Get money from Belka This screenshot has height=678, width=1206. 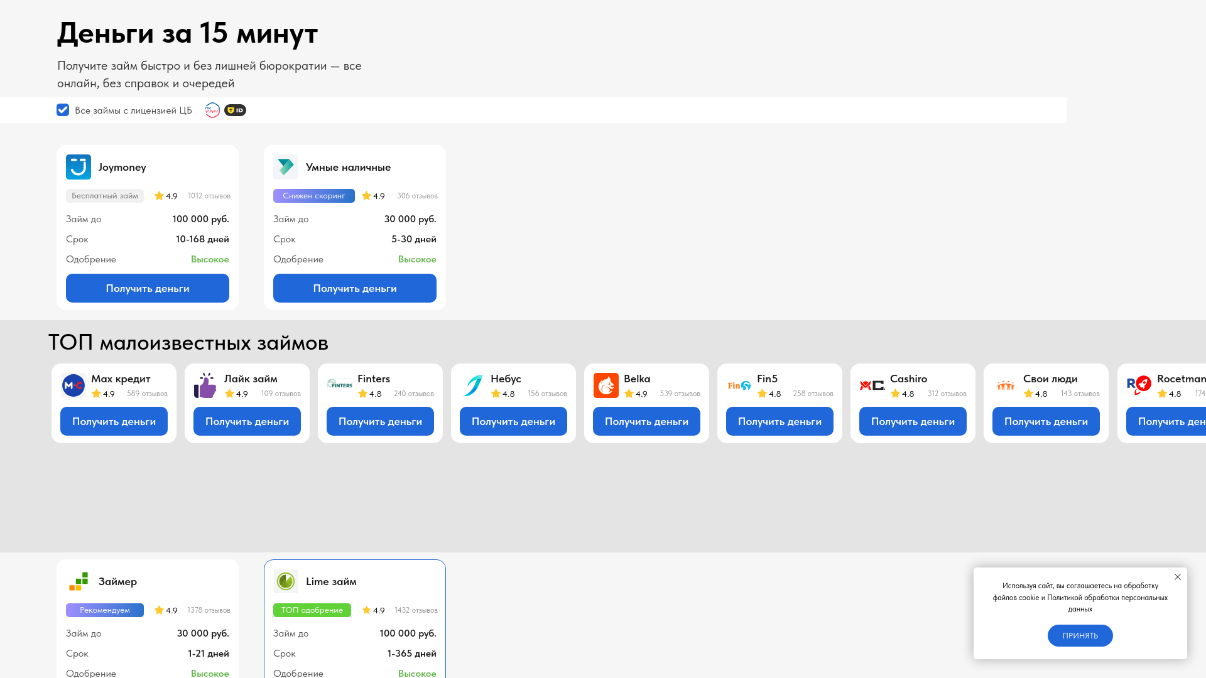point(646,421)
